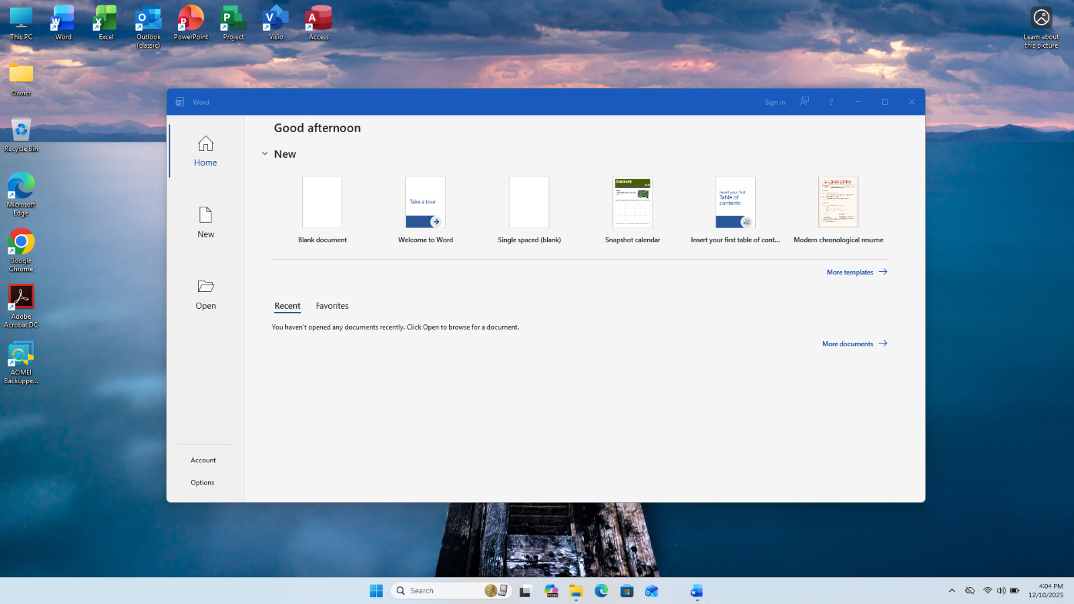Select the Project desktop shortcut
This screenshot has height=604, width=1074.
click(x=234, y=23)
